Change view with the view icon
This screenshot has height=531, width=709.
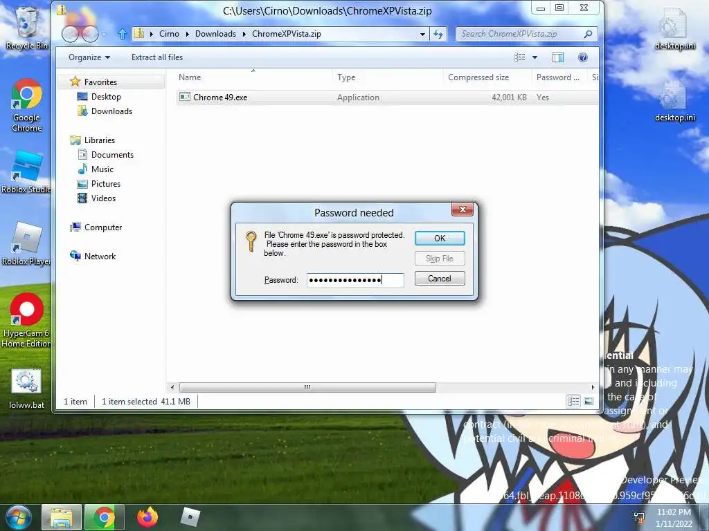[x=520, y=57]
